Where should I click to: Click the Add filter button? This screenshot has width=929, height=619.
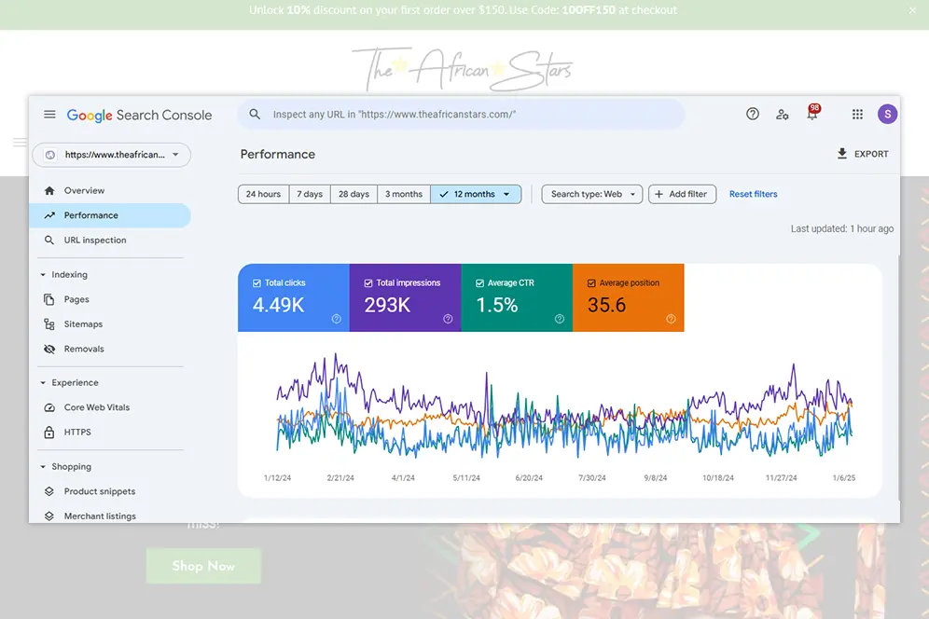(x=682, y=194)
